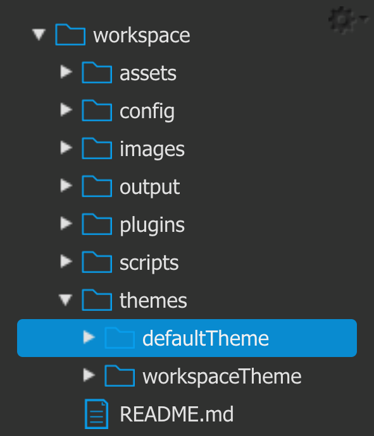374x436 pixels.
Task: Expand the scripts folder arrow
Action: click(66, 261)
